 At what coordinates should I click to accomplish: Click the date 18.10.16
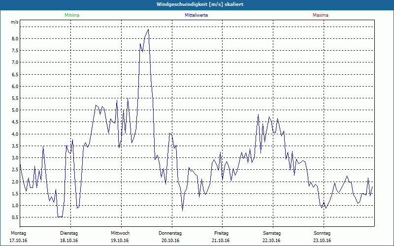coord(69,241)
